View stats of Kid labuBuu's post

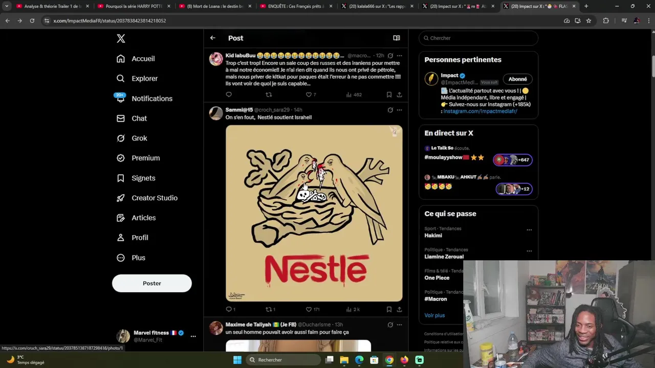pyautogui.click(x=354, y=95)
